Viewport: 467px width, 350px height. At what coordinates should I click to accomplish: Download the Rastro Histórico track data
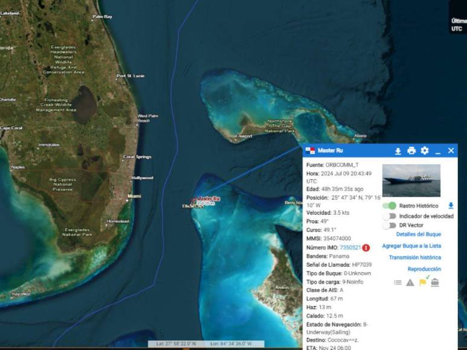click(x=451, y=206)
